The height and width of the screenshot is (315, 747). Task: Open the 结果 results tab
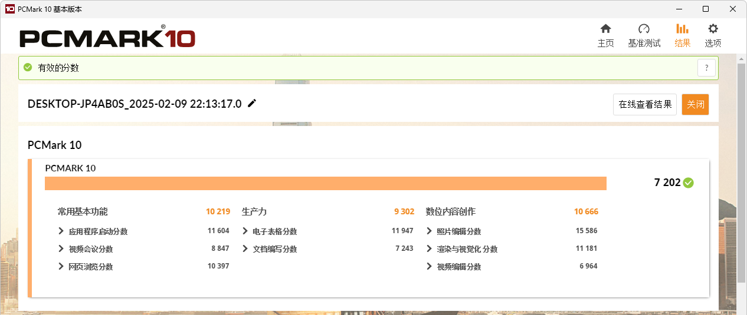(682, 36)
